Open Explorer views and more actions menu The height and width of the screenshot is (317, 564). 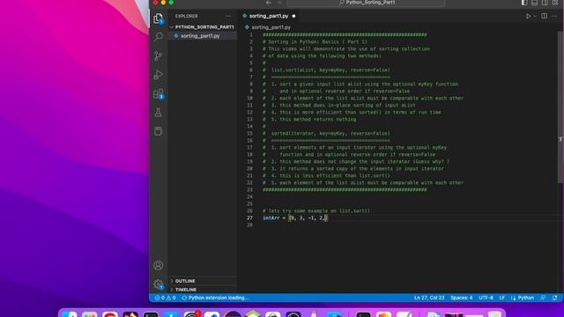pos(228,16)
